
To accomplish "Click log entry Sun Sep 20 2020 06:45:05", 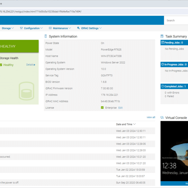I will [x=131, y=183].
